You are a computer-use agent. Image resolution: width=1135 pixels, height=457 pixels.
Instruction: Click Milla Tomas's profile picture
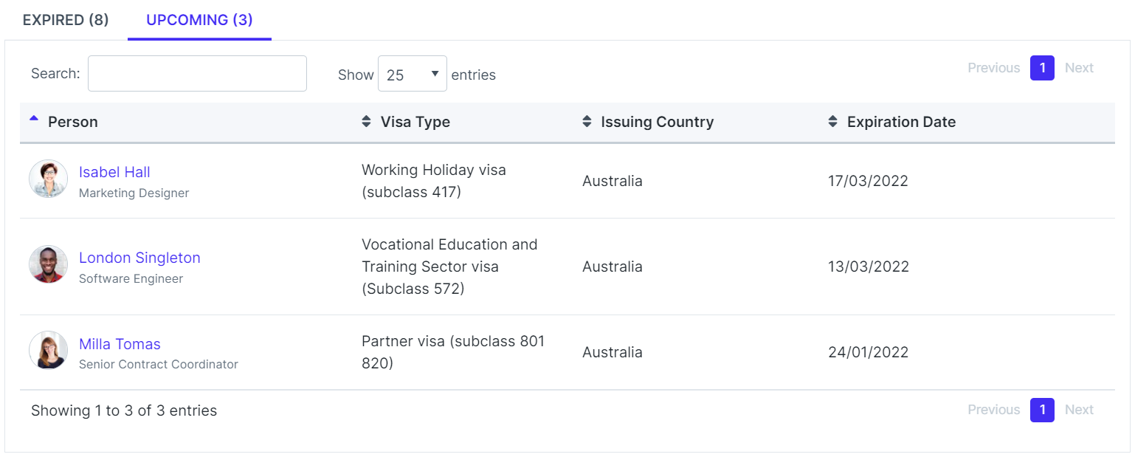[49, 351]
